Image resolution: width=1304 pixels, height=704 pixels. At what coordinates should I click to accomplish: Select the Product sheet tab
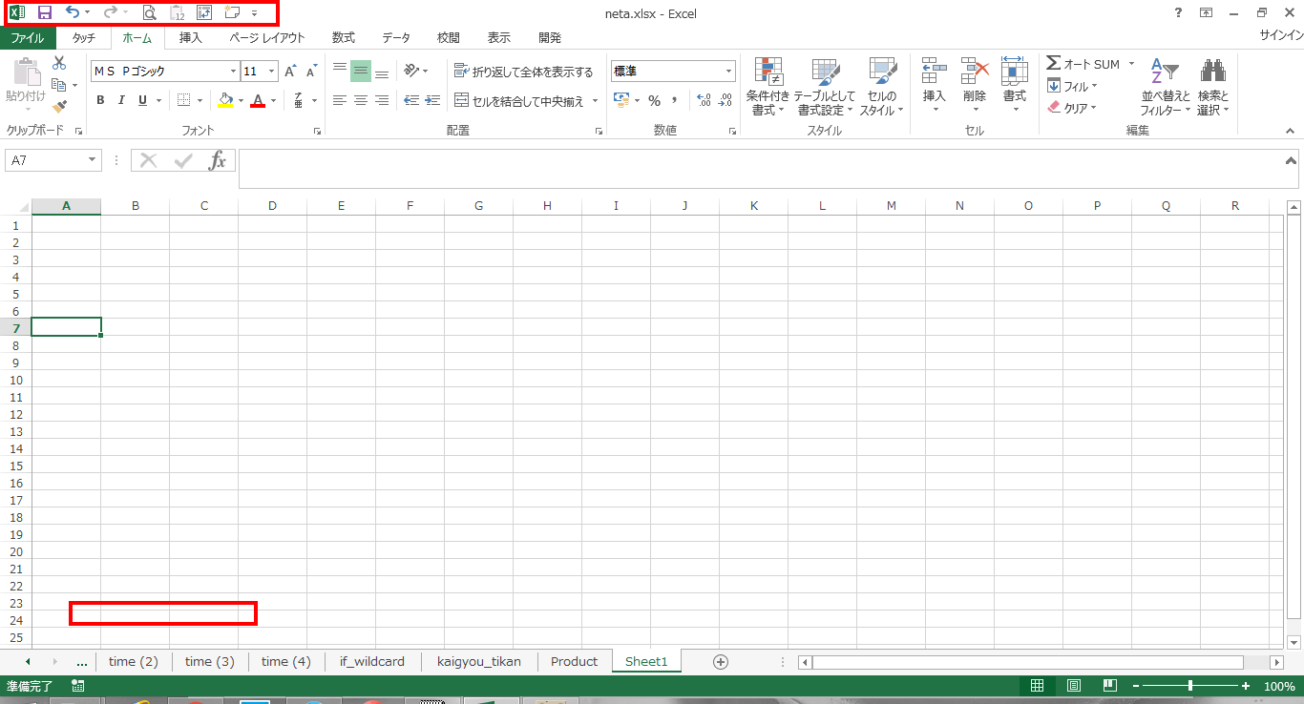point(574,660)
